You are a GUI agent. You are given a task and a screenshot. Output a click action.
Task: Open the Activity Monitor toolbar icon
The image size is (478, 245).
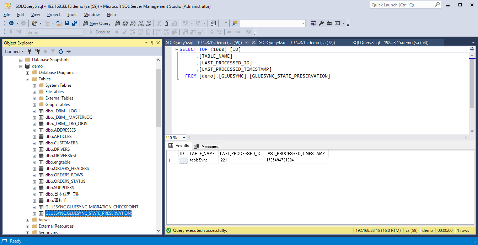pos(213,23)
